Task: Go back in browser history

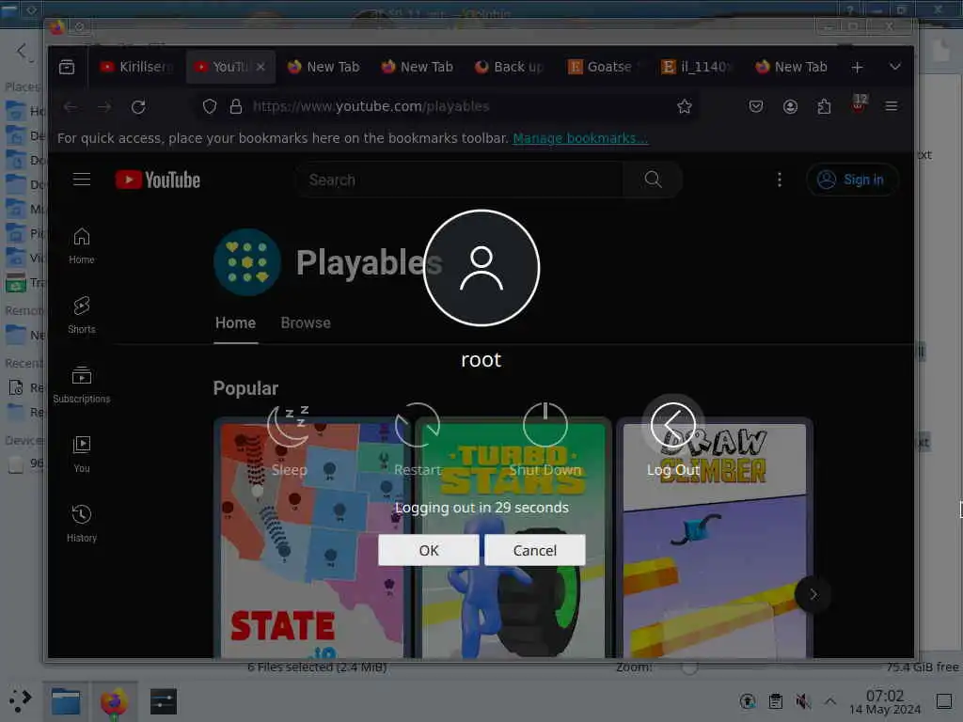Action: pos(71,107)
